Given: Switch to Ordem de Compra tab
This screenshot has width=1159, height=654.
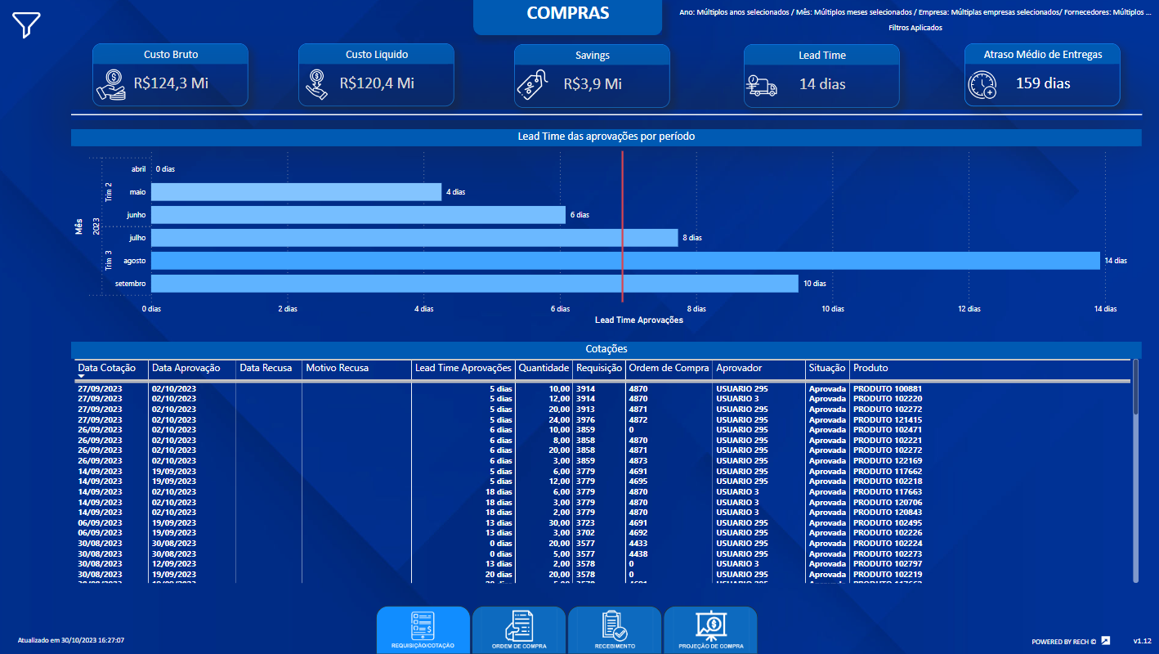Looking at the screenshot, I should [x=518, y=629].
